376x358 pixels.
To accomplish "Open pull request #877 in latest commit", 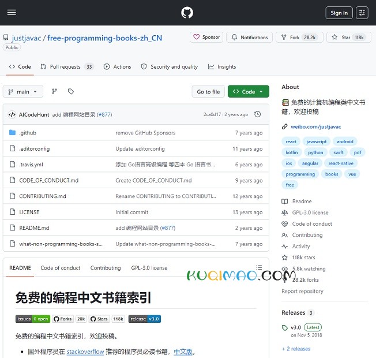I will [x=104, y=114].
